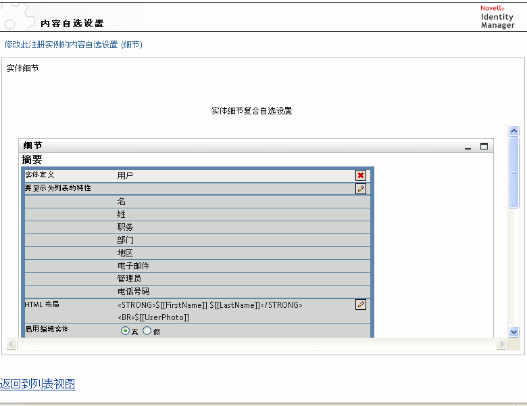Click the 要显示为列表的特性 label

pos(58,188)
